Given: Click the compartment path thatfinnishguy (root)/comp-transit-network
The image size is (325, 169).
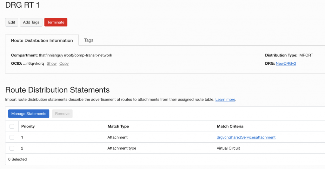Looking at the screenshot, I should (x=76, y=55).
